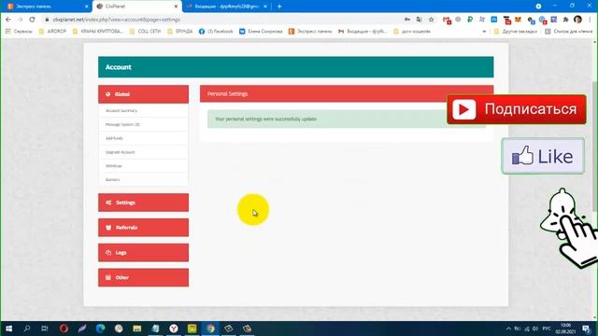The image size is (598, 336).
Task: Show hidden system tray icons
Action: [508, 329]
